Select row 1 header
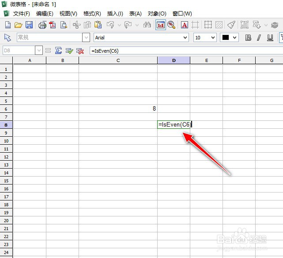Viewport: 283px width, 258px height. point(6,69)
